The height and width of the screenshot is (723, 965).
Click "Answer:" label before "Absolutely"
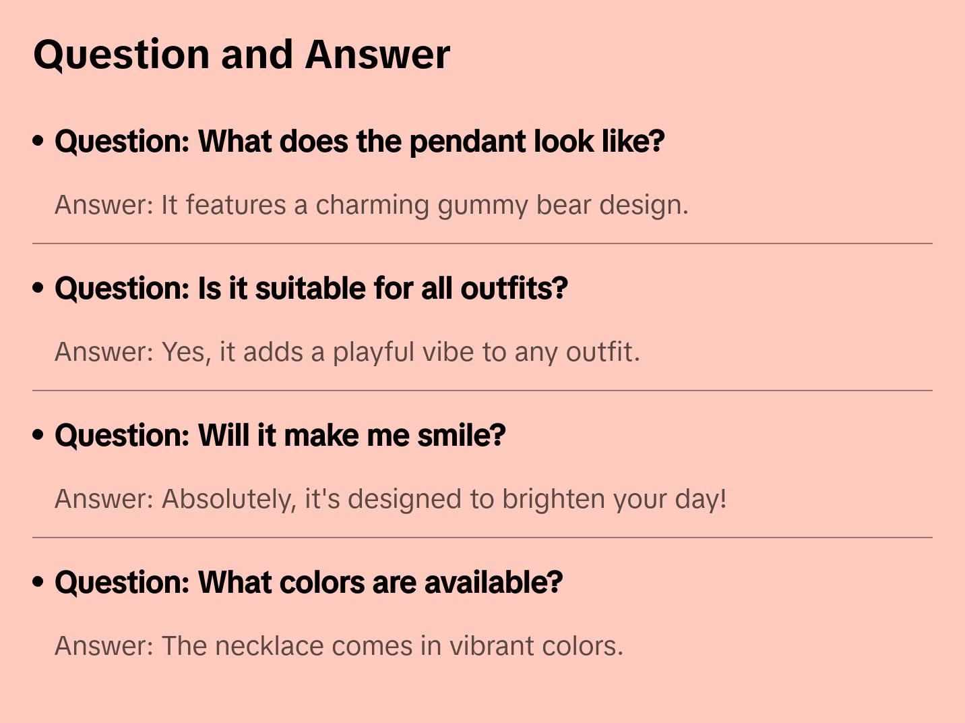(x=104, y=499)
